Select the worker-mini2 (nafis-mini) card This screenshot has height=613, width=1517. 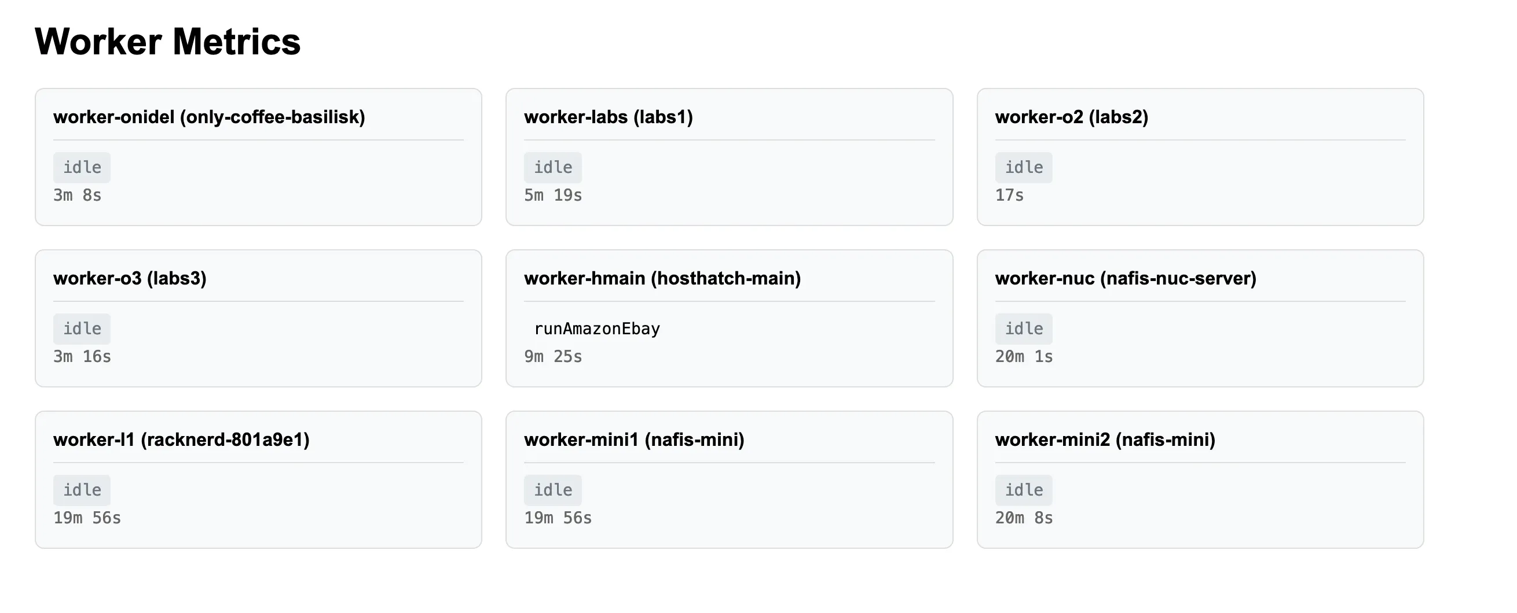click(x=1201, y=479)
